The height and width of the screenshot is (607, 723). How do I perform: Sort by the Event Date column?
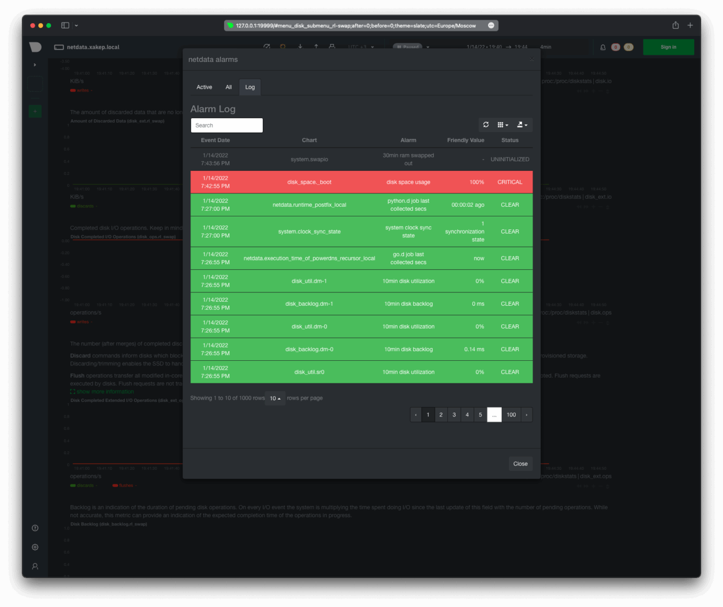click(x=215, y=140)
